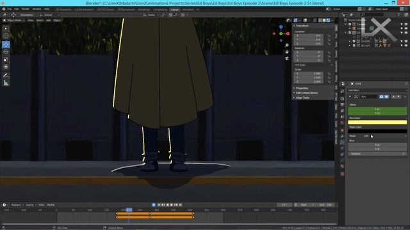The width and height of the screenshot is (410, 230).
Task: Click the Samples slider field
Action: click(377, 154)
